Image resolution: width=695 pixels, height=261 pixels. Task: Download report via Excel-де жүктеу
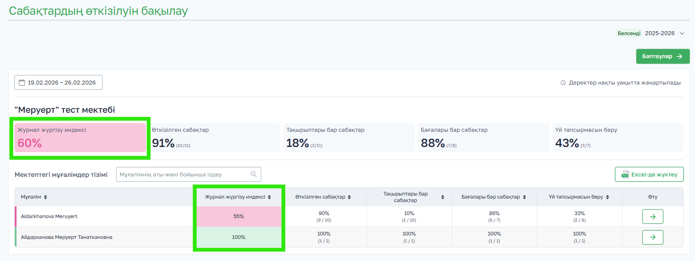tap(649, 174)
